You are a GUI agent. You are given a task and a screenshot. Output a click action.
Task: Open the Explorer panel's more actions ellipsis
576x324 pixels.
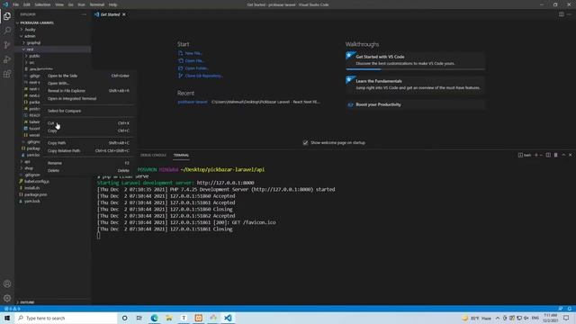click(84, 14)
